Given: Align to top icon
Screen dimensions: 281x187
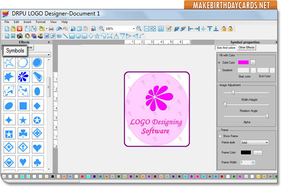Looking at the screenshot, I should point(209,29).
